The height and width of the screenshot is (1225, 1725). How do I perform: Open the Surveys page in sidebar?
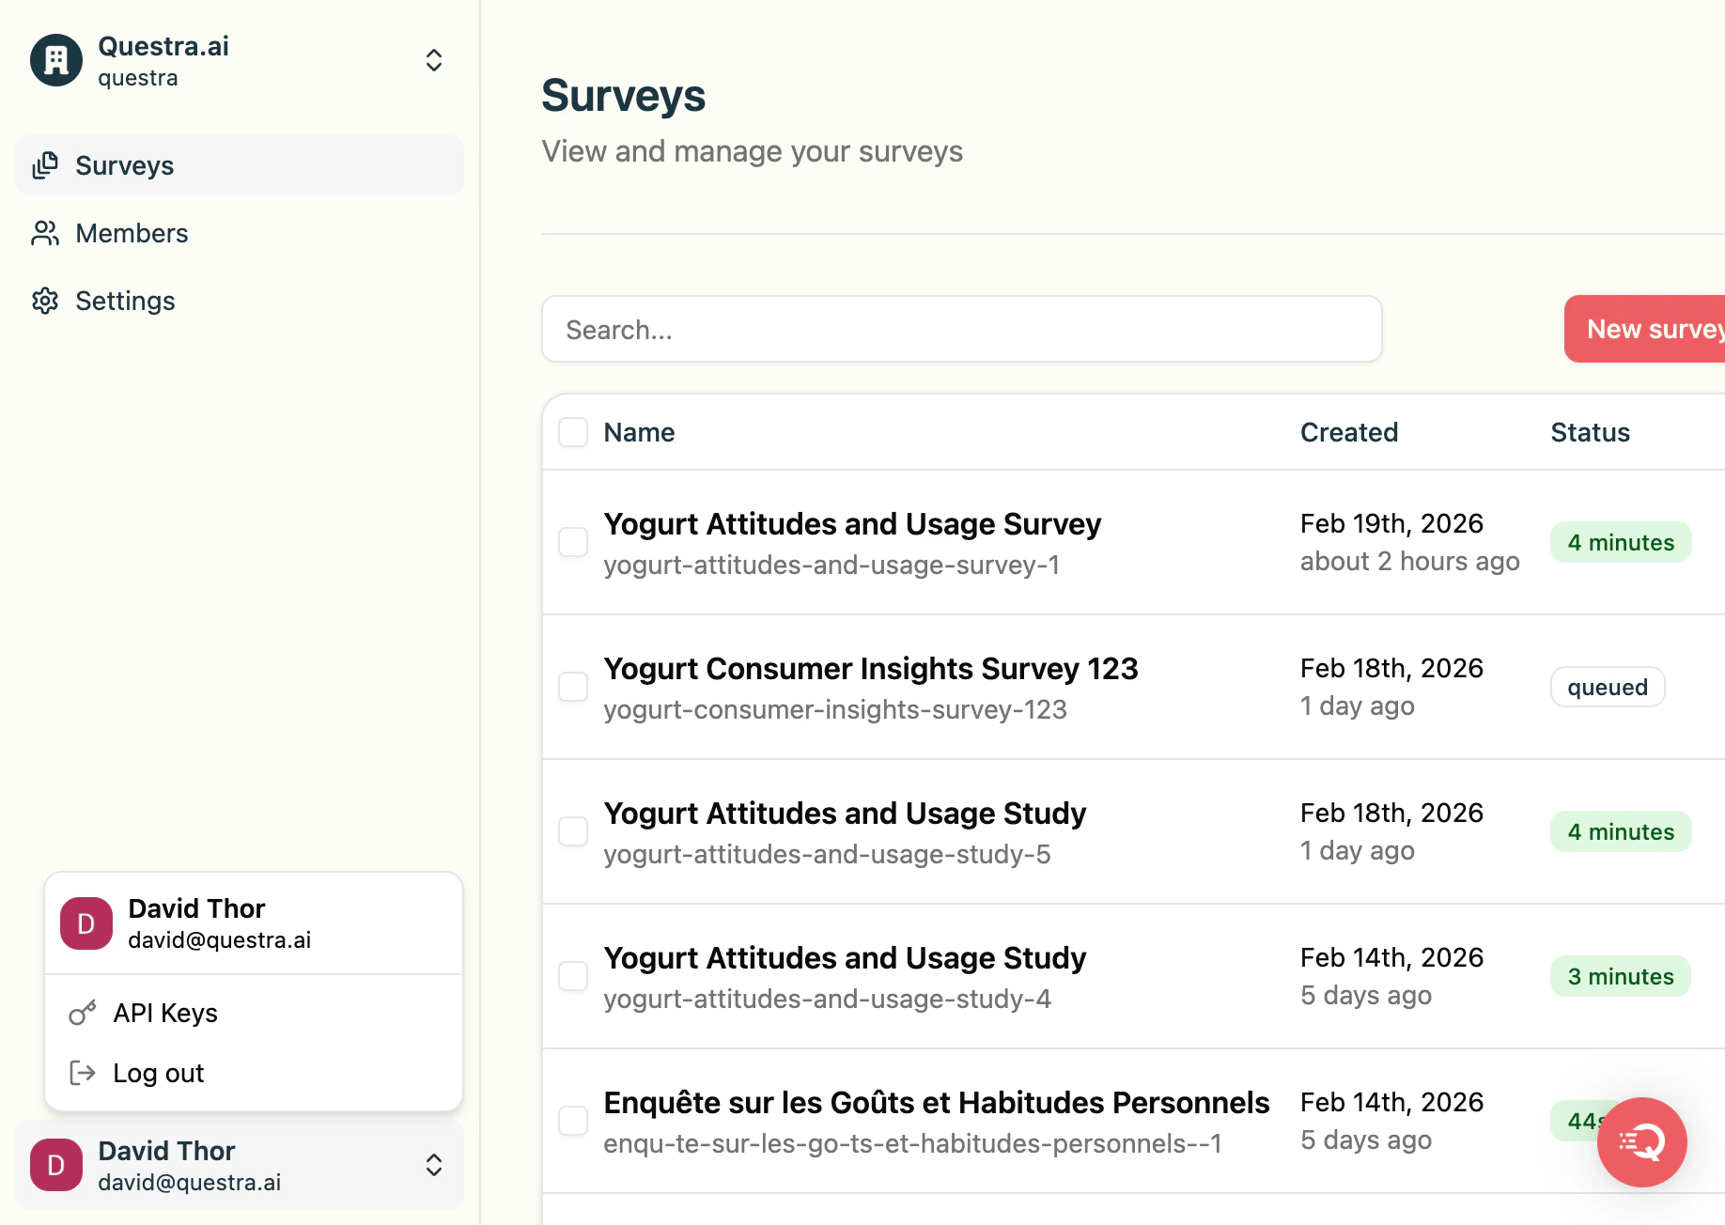(240, 165)
